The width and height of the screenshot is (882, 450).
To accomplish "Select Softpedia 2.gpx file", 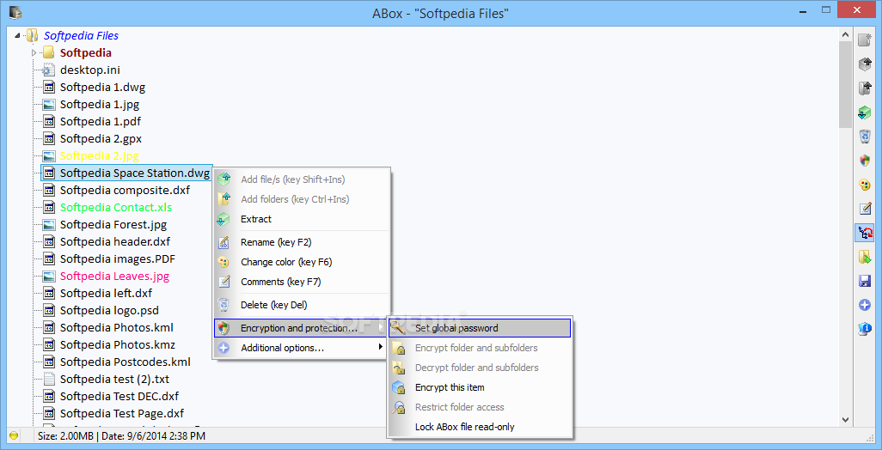I will (x=101, y=138).
